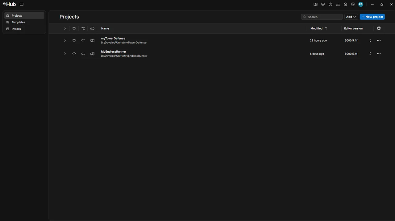
Task: Create a New project
Action: pyautogui.click(x=372, y=17)
